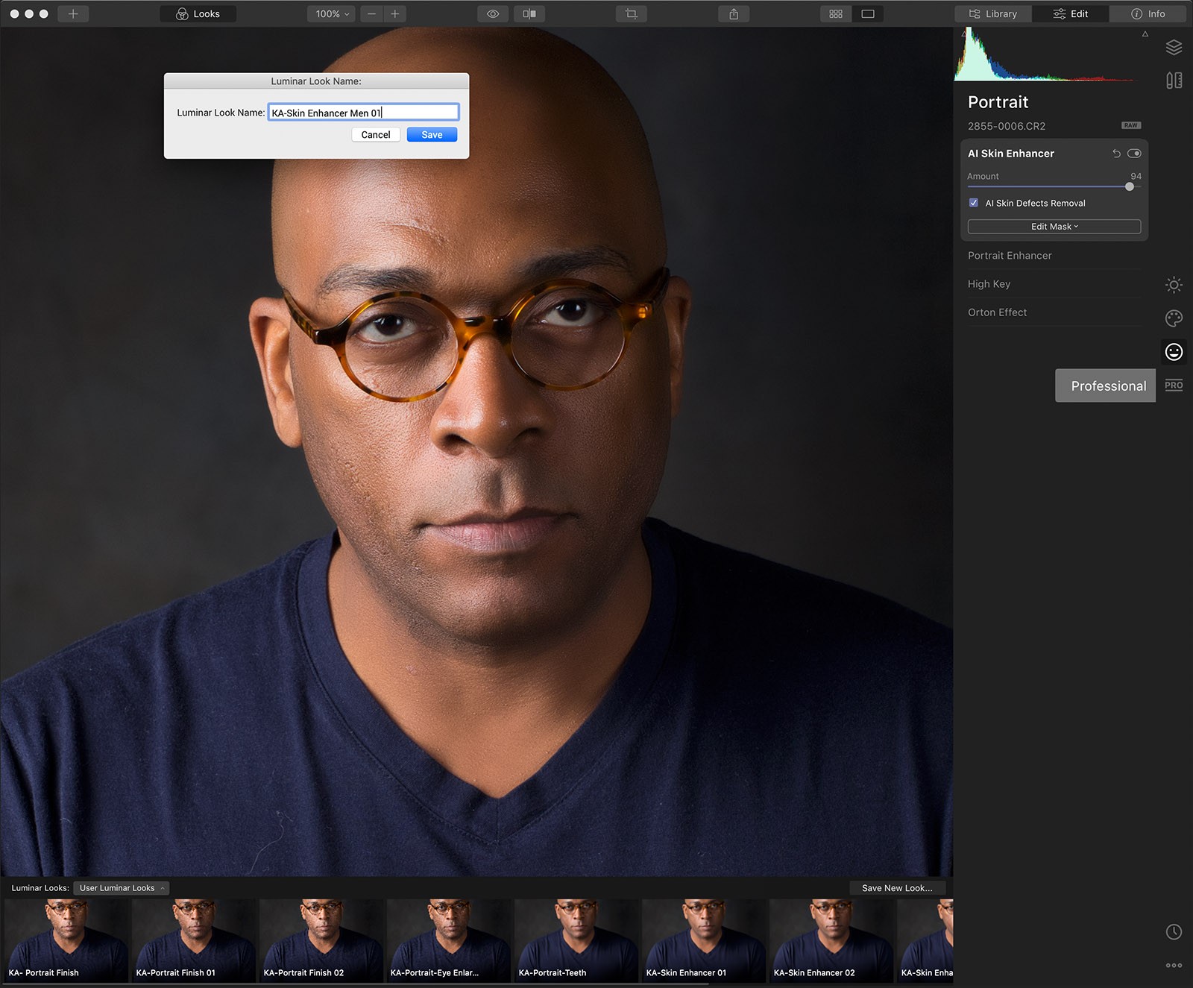Screen dimensions: 1193x988
Task: Toggle the AI Skin Enhancer switch
Action: click(x=1134, y=154)
